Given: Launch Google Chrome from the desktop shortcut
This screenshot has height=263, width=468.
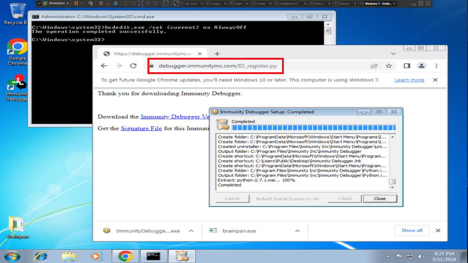Looking at the screenshot, I should (17, 52).
